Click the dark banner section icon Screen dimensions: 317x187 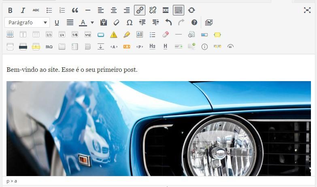tap(23, 47)
